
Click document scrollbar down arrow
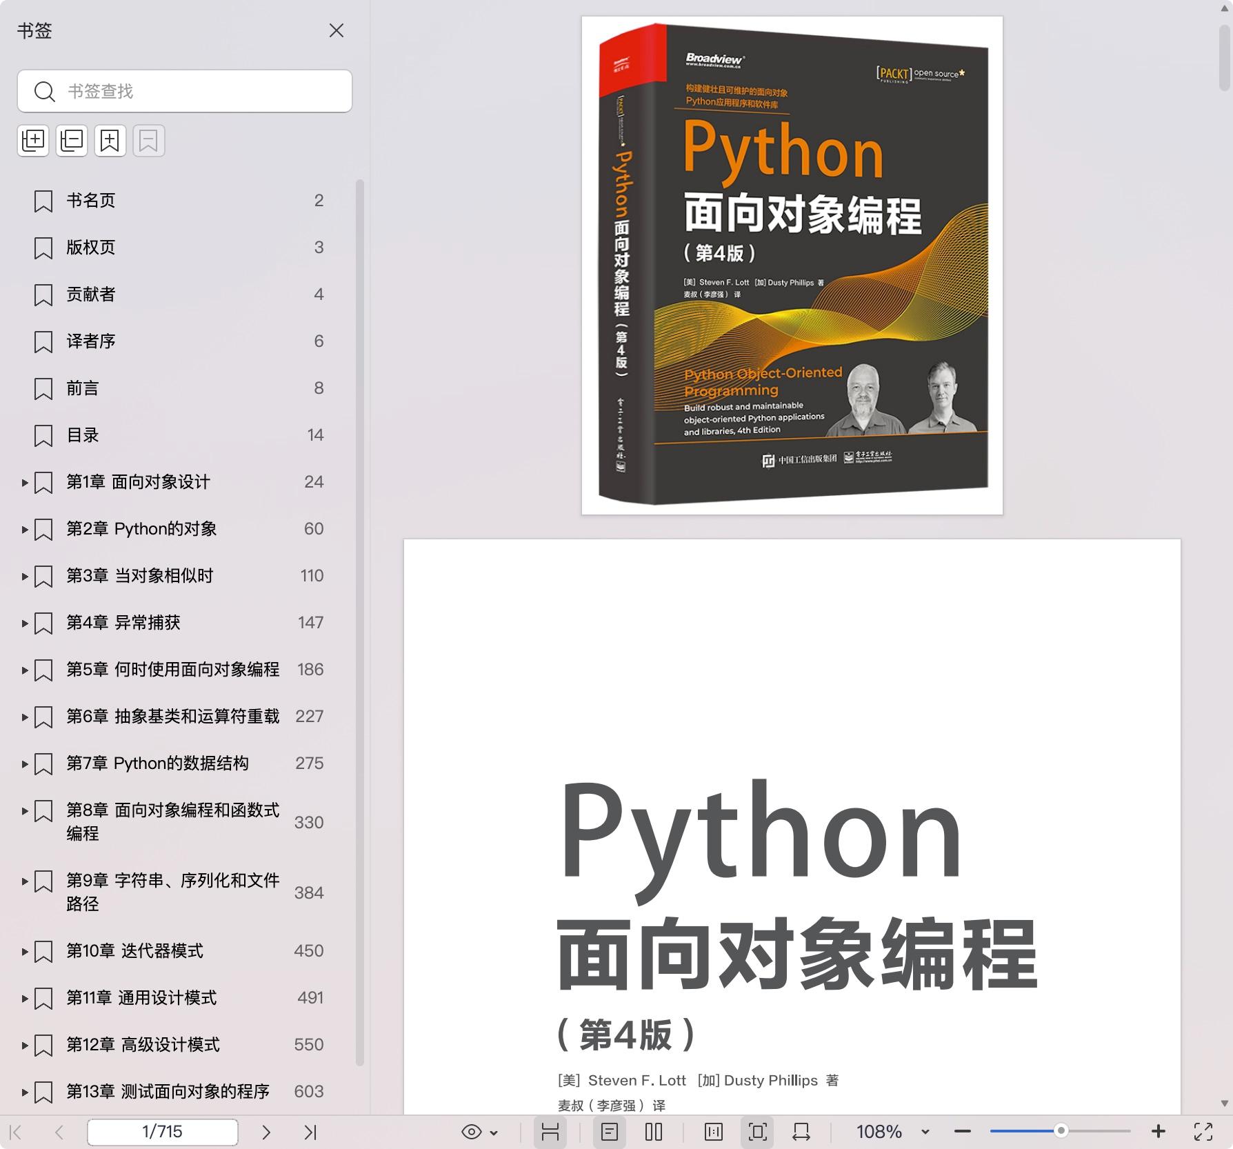1225,1103
